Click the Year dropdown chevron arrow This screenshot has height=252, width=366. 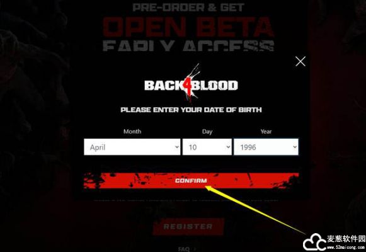[x=295, y=147]
